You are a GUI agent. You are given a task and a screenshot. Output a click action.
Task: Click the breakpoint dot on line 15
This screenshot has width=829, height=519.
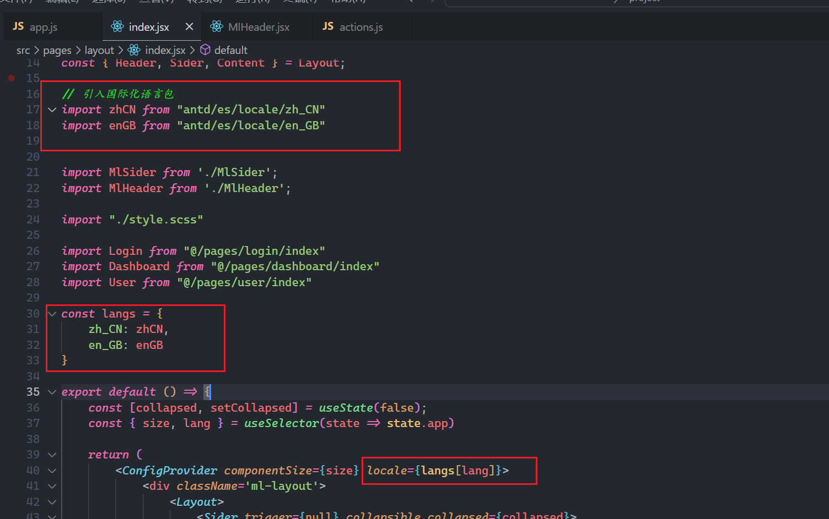tap(11, 78)
